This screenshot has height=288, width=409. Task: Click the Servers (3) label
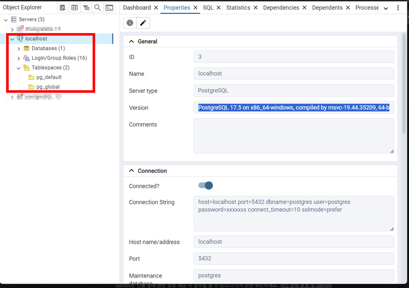pyautogui.click(x=32, y=20)
